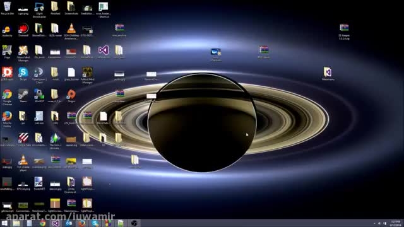Select the Skype desktop shortcut

(23, 74)
